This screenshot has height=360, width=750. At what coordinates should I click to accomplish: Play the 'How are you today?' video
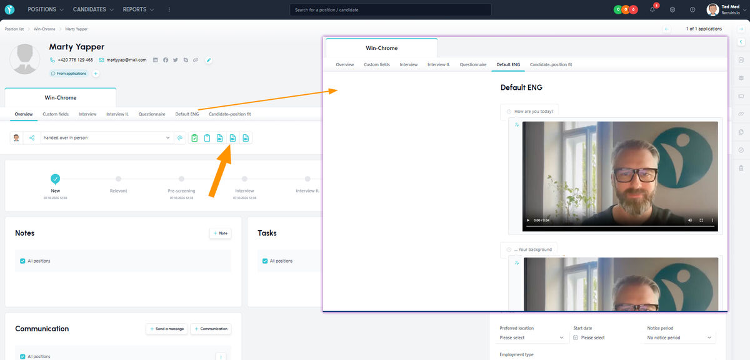(529, 220)
